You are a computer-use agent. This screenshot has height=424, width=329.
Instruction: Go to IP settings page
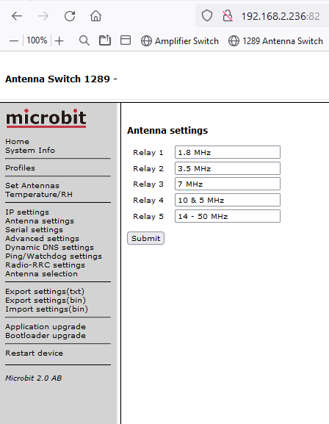pos(27,212)
